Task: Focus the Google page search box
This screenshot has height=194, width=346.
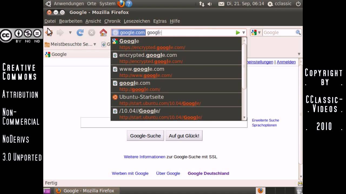Action: tap(164, 123)
